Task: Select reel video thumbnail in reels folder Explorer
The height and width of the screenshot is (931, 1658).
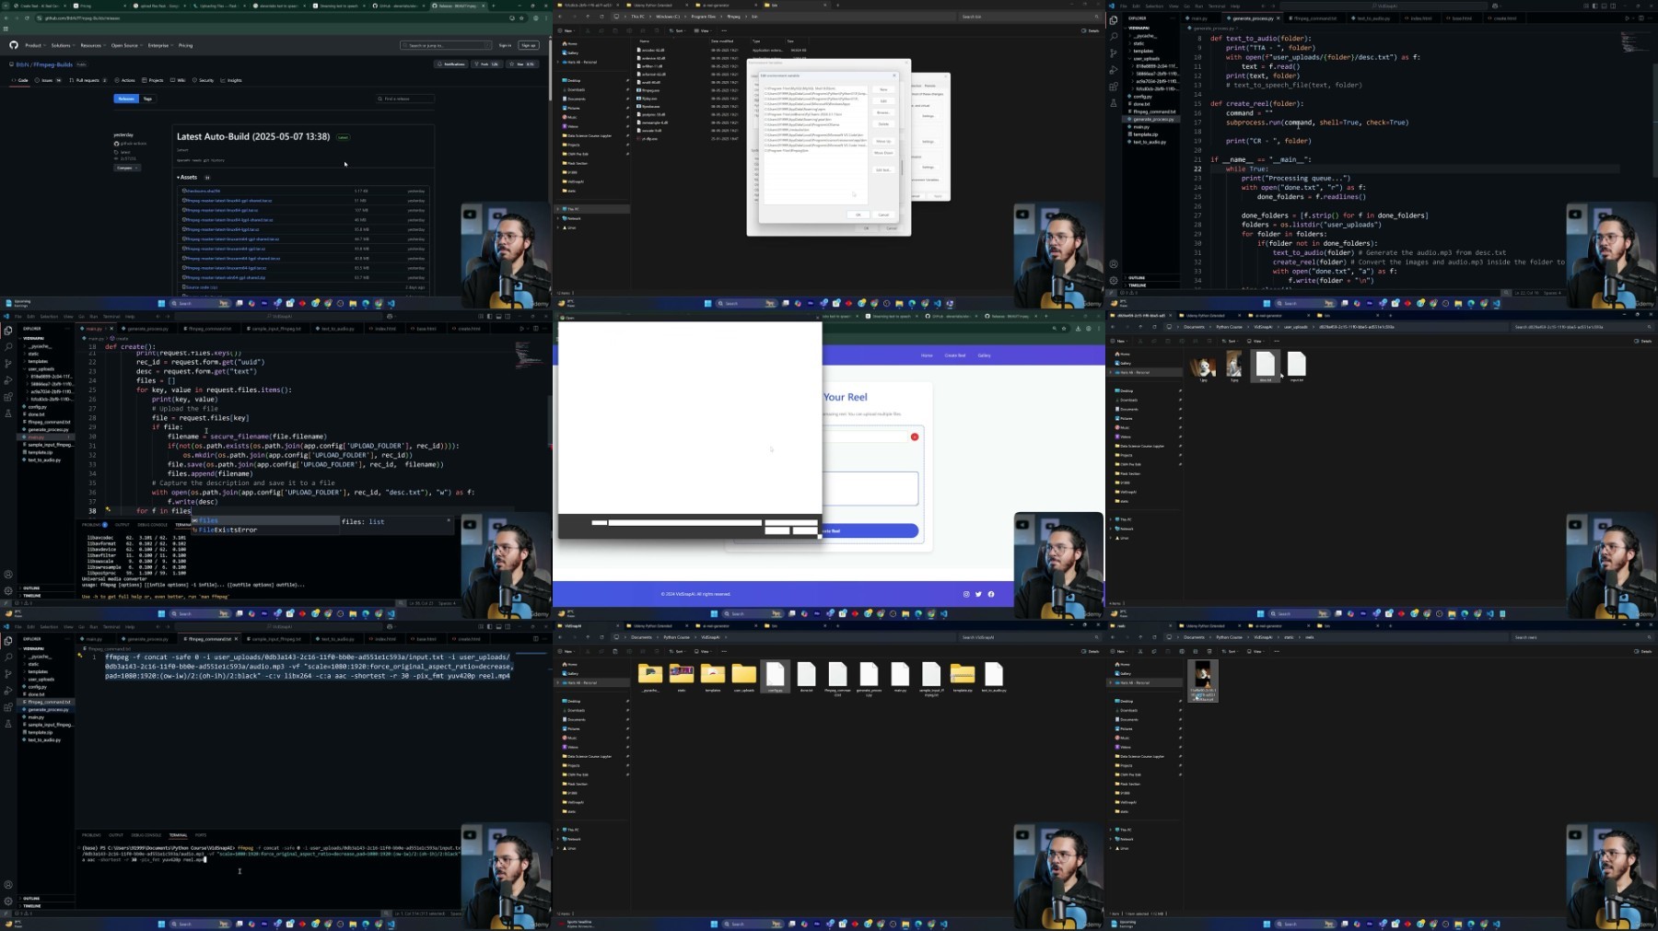Action: click(1203, 681)
